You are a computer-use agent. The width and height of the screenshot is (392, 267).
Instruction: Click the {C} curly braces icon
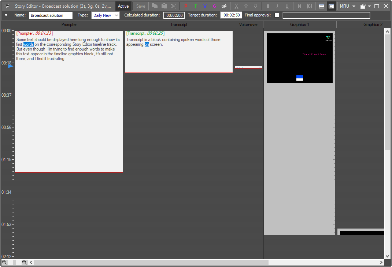pos(310,6)
